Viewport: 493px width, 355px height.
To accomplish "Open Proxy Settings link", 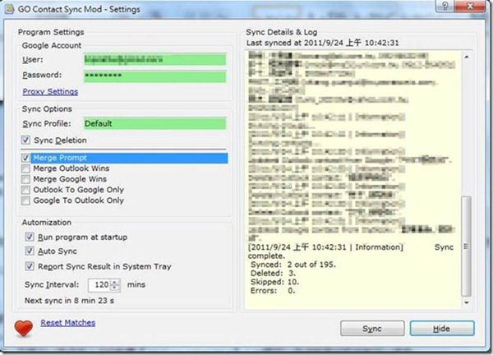I will (50, 91).
